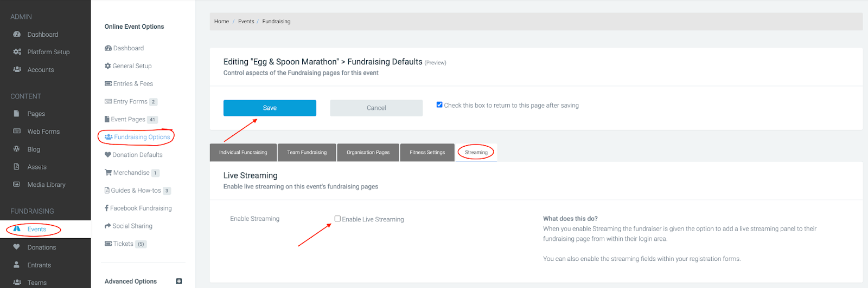Screen dimensions: 868x288
Task: Click the Blog WordPress icon
Action: tap(16, 149)
